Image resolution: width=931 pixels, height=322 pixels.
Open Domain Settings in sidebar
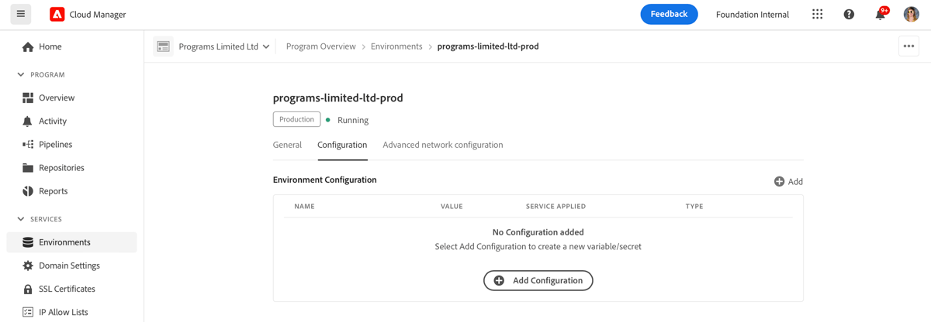69,265
